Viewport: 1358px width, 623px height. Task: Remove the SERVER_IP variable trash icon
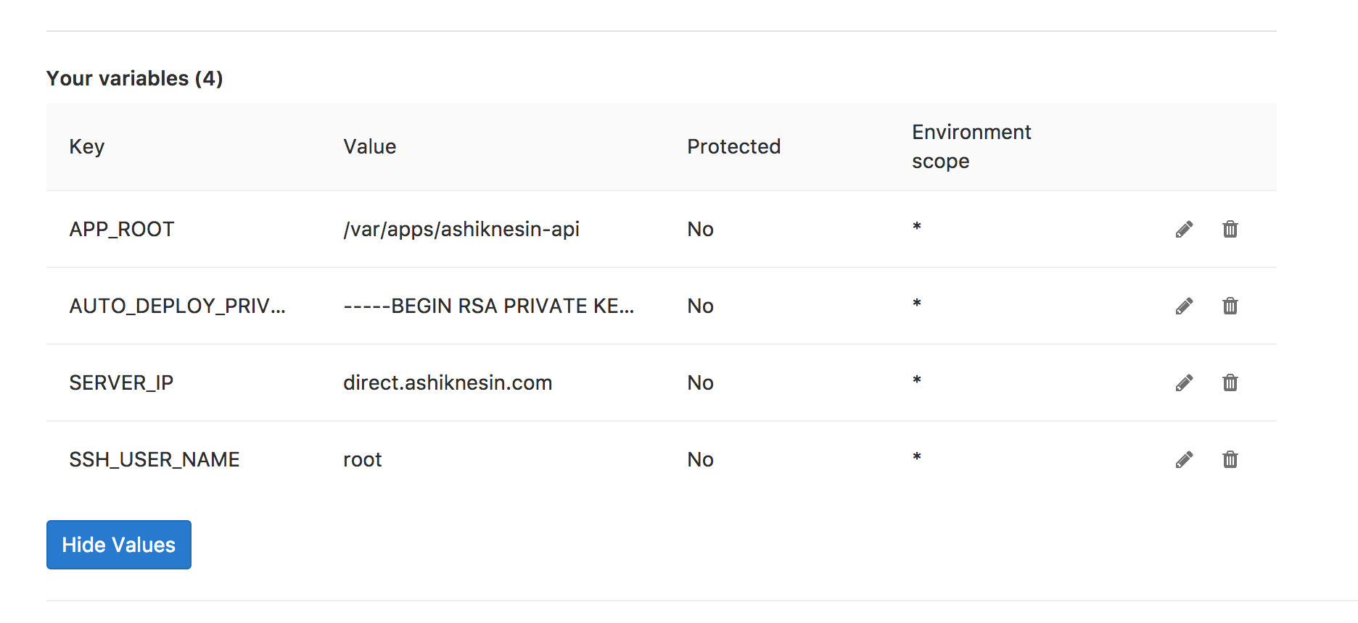click(1230, 382)
